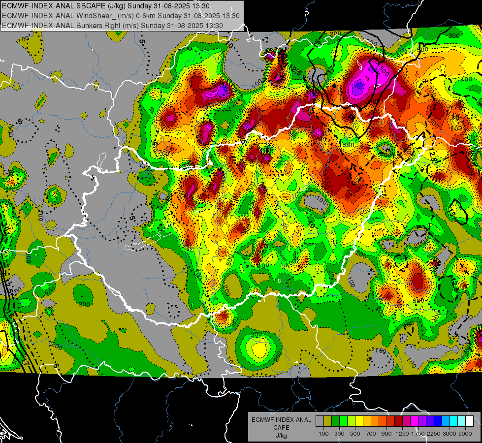Select the crimson-pink swatch after 1250
This screenshot has width=482, height=443.
[x=406, y=421]
